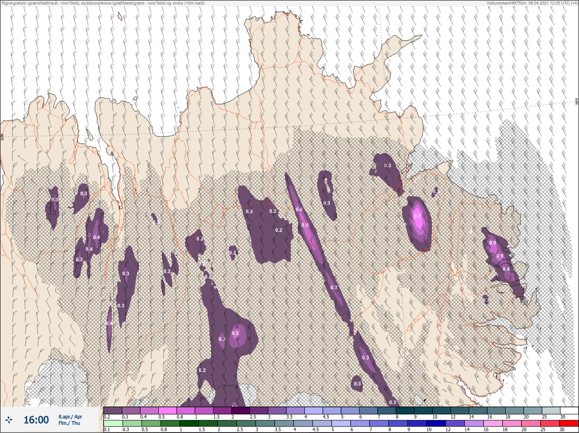
Task: Pick the pale green 0.1 legend swatch
Action: pyautogui.click(x=113, y=424)
